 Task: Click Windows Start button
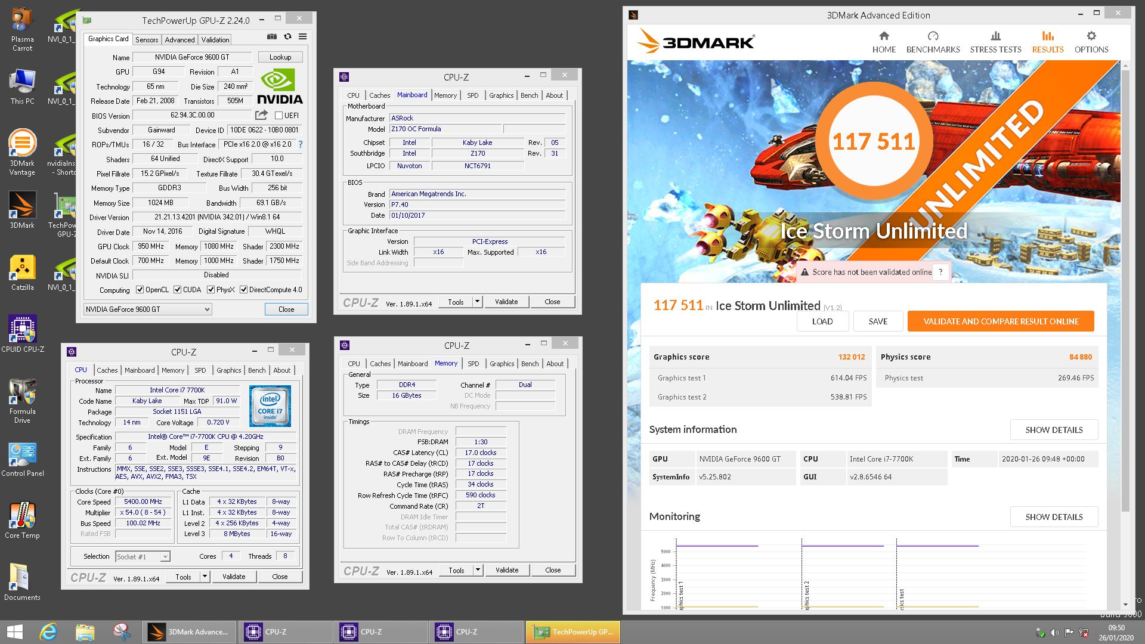pyautogui.click(x=14, y=632)
